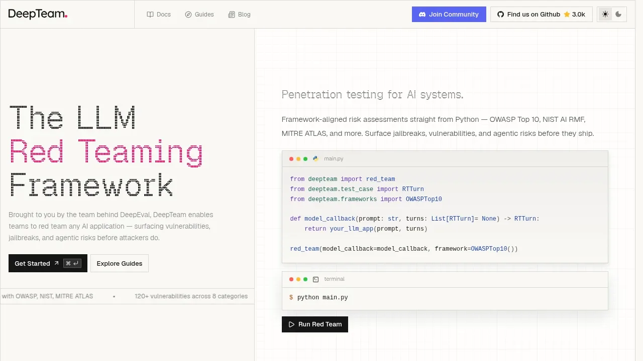Viewport: 643px width, 361px height.
Task: Click the GitHub octocat icon
Action: tap(500, 15)
